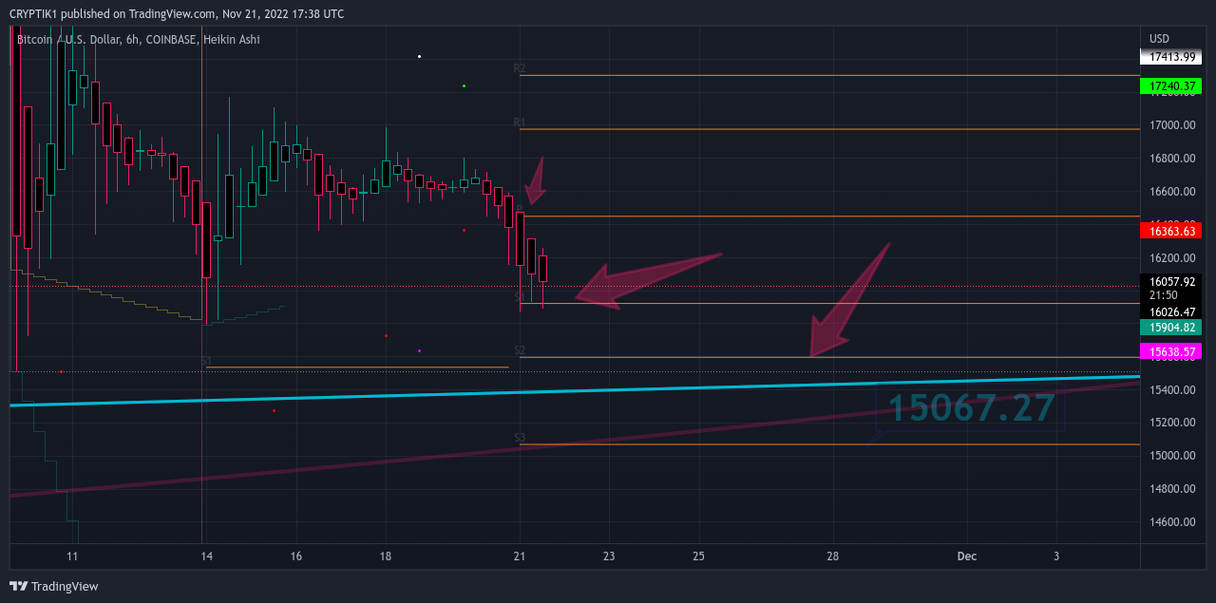Click the 14600.00 price scale value
The image size is (1216, 603).
(x=1171, y=522)
